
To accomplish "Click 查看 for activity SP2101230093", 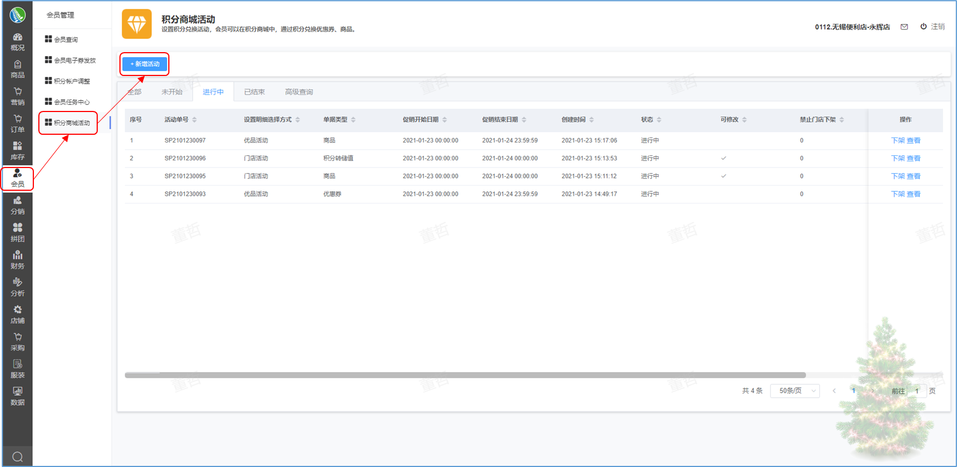I will (x=914, y=194).
